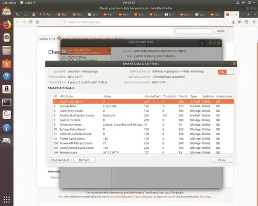Image resolution: width=258 pixels, height=206 pixels.
Task: Click the pinned mail tab in Firefox
Action: tap(33, 14)
